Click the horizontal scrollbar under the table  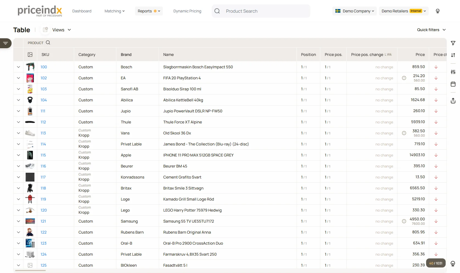(x=30, y=271)
